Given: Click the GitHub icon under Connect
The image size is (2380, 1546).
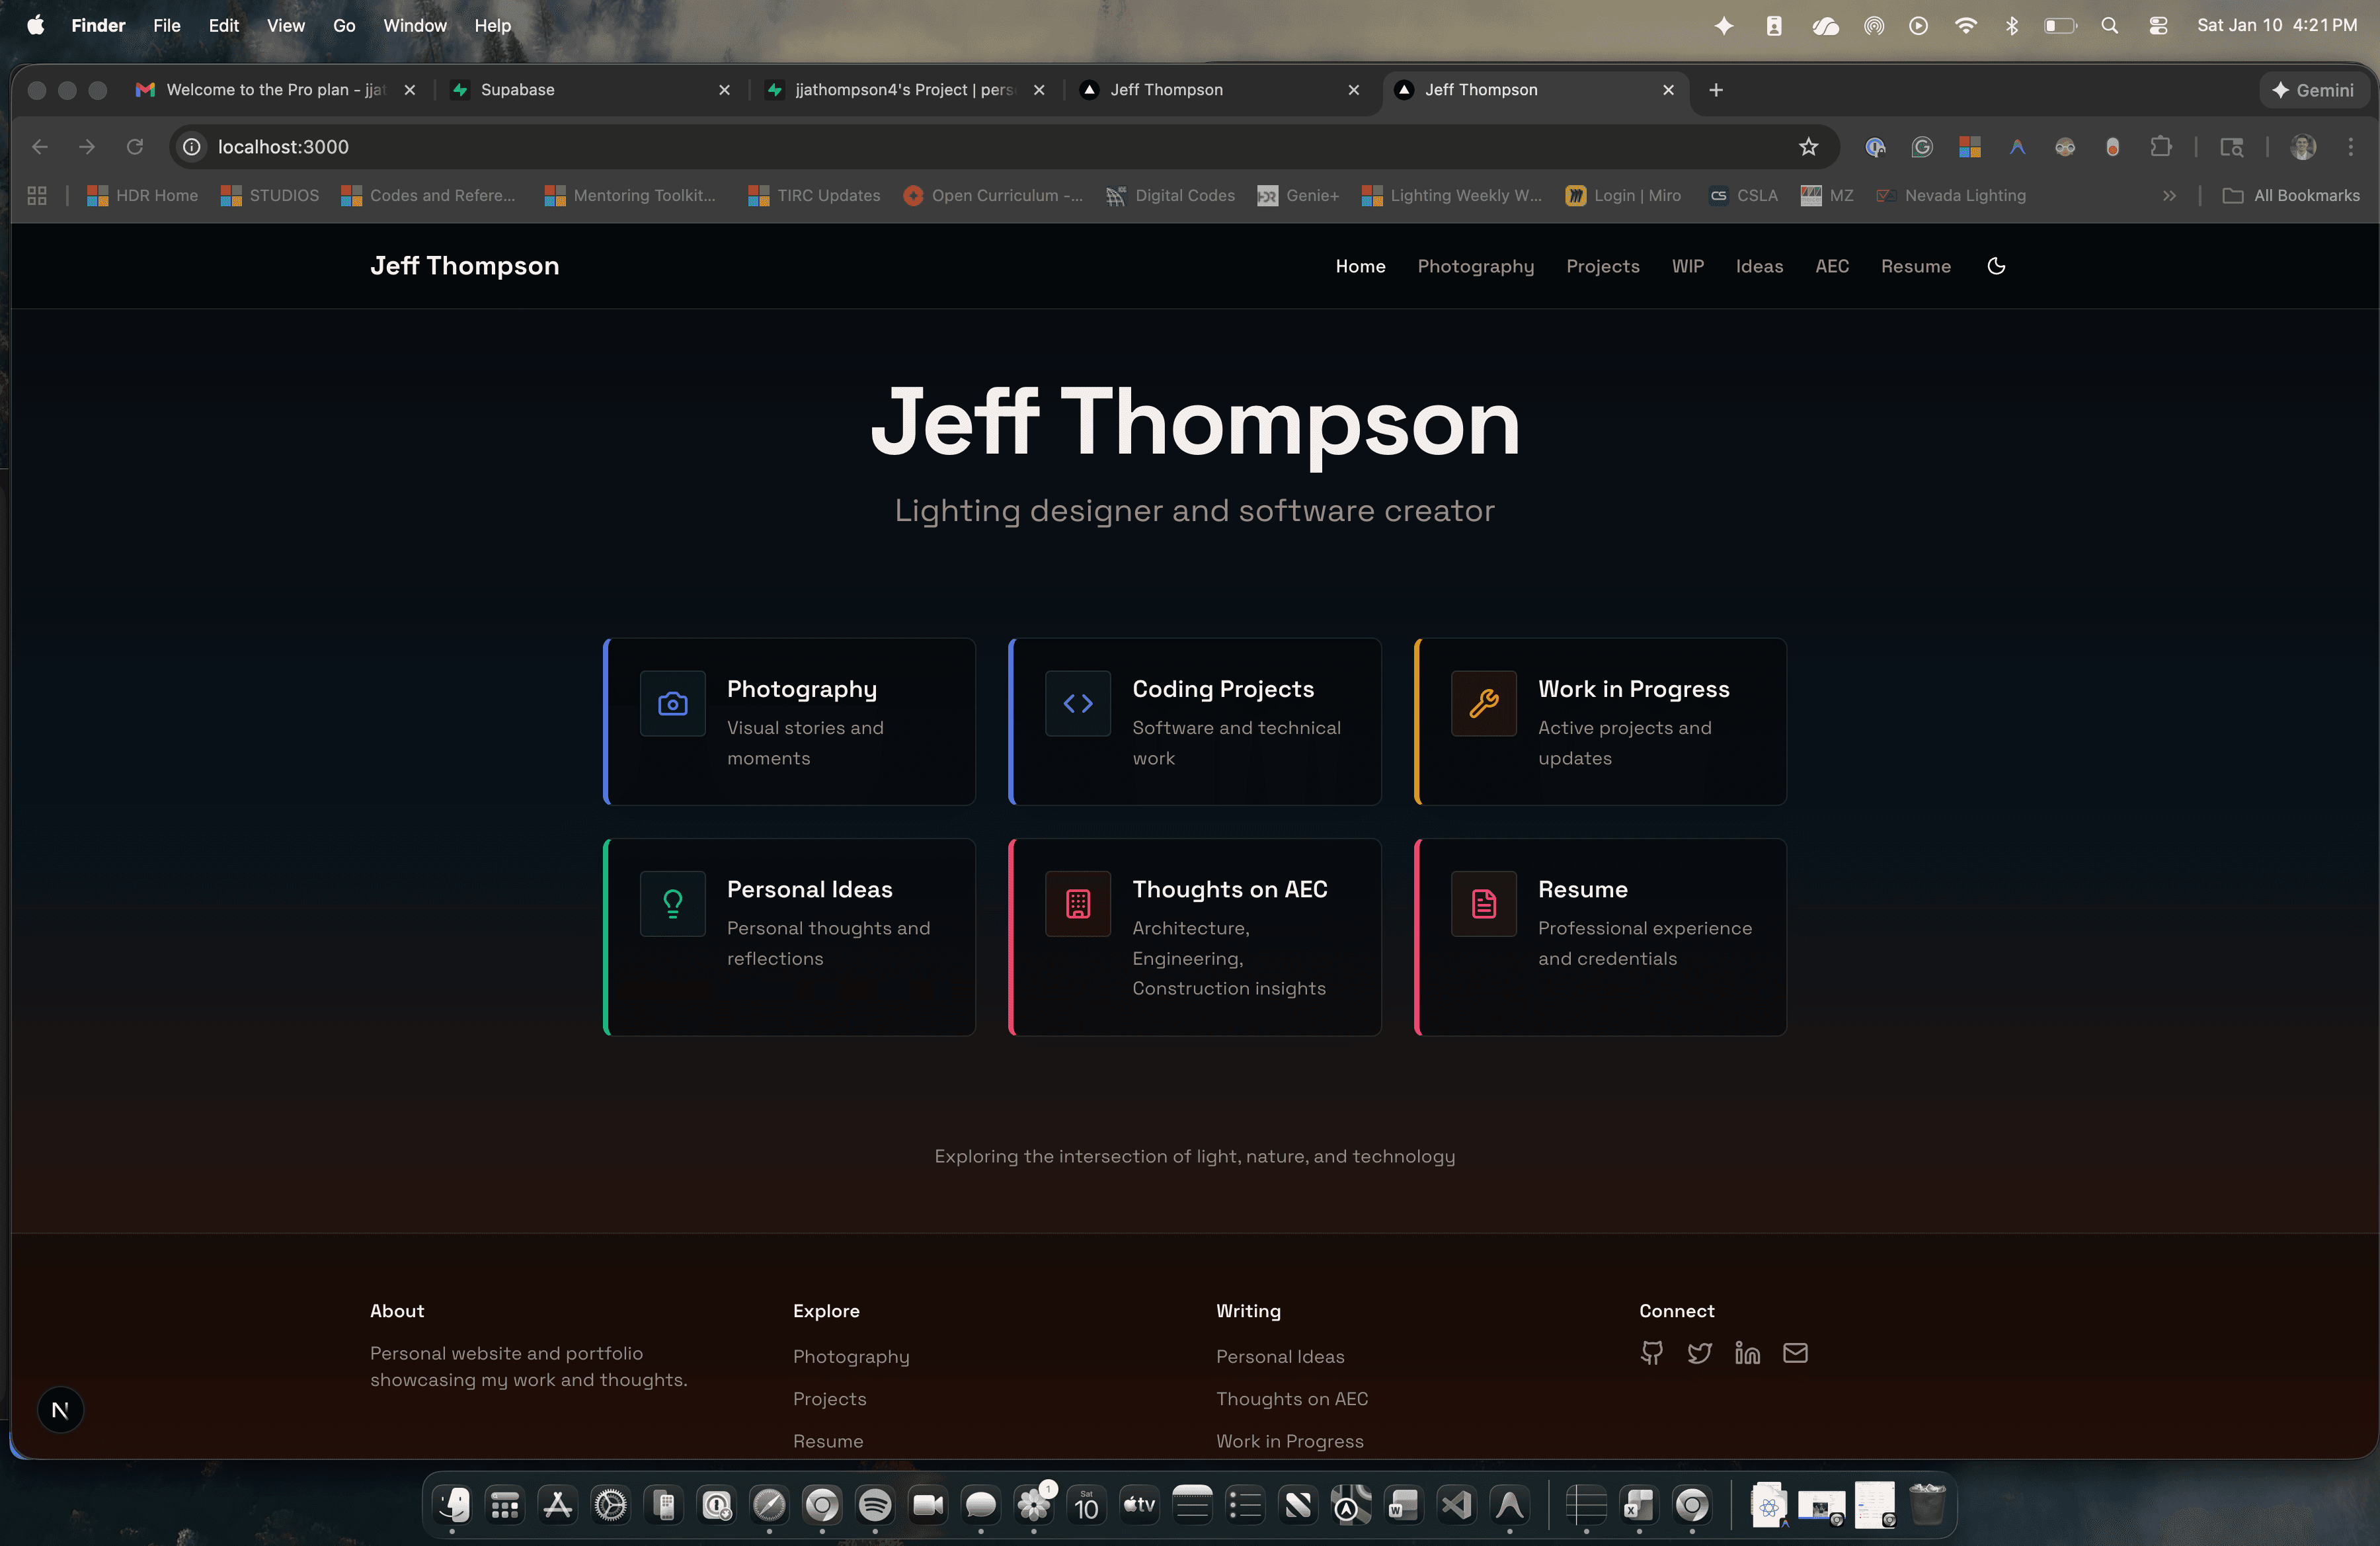Looking at the screenshot, I should (x=1652, y=1353).
